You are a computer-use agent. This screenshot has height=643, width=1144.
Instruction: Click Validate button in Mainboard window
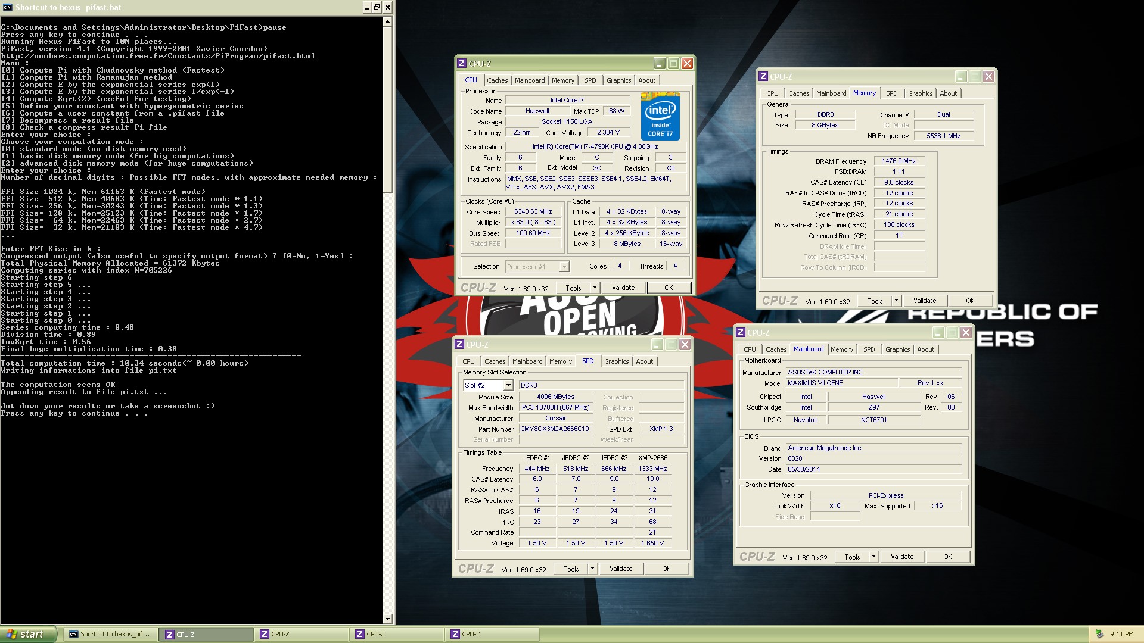(x=902, y=557)
